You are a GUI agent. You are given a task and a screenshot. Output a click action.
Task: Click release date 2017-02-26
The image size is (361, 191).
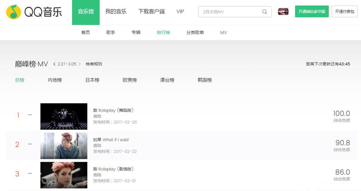(125, 122)
